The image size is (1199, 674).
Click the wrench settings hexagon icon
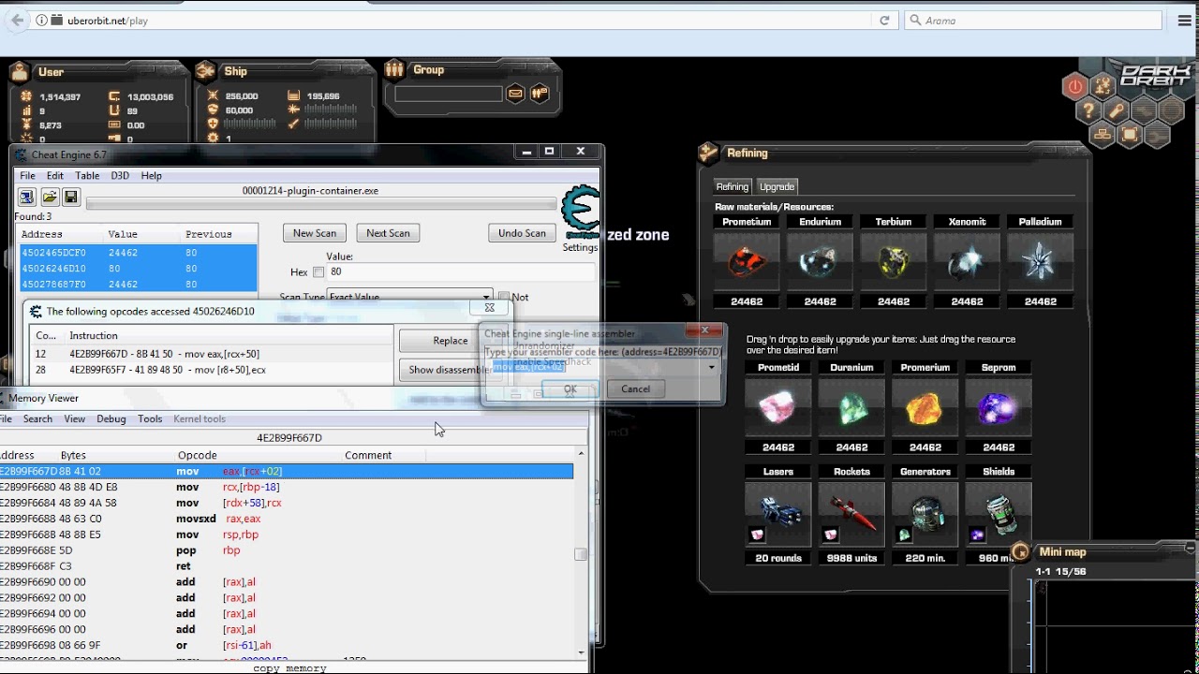[x=1117, y=111]
